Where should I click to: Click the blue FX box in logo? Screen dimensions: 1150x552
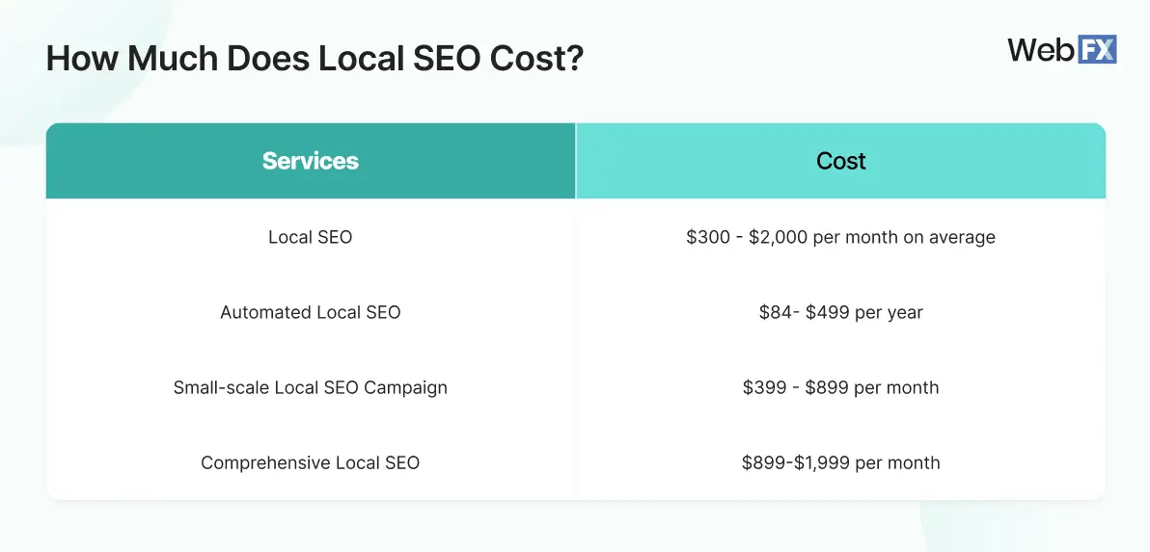[1097, 50]
